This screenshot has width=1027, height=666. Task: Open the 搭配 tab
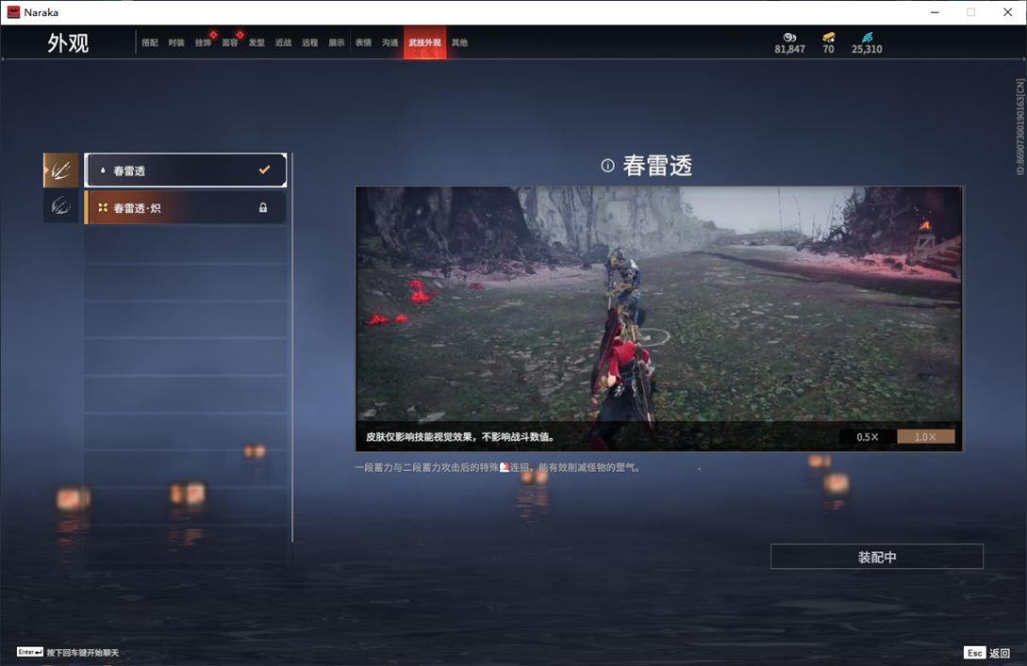150,42
